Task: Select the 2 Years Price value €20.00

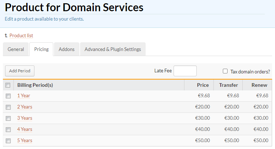Action: (203, 107)
